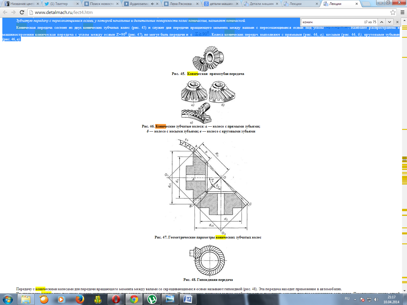
Task: Open the Action Center flag icon
Action: (x=362, y=299)
